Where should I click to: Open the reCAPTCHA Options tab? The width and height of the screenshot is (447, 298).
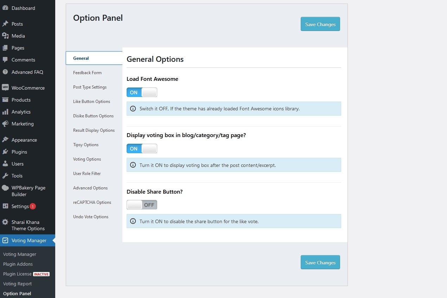92,202
